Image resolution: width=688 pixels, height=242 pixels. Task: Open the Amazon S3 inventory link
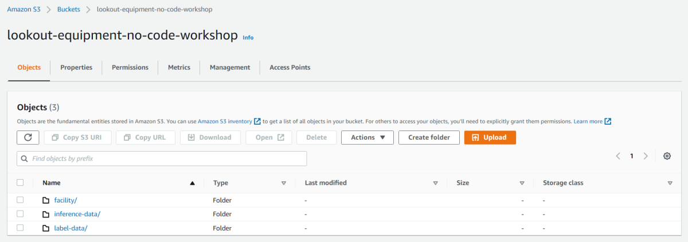click(x=225, y=121)
